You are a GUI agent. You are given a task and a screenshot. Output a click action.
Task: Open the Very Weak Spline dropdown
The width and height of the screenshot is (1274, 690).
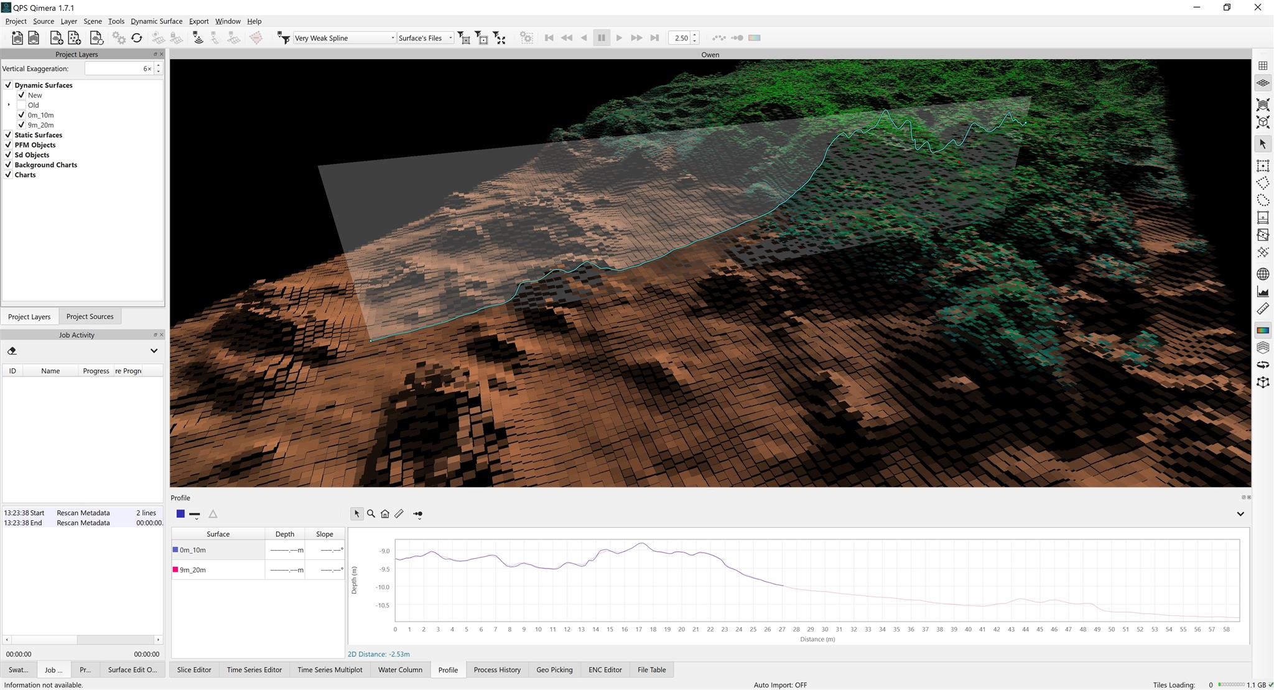pos(344,38)
